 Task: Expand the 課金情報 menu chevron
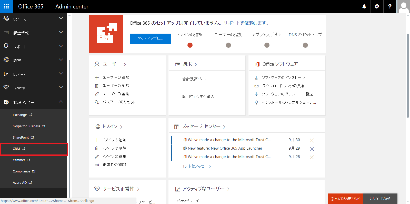point(61,32)
